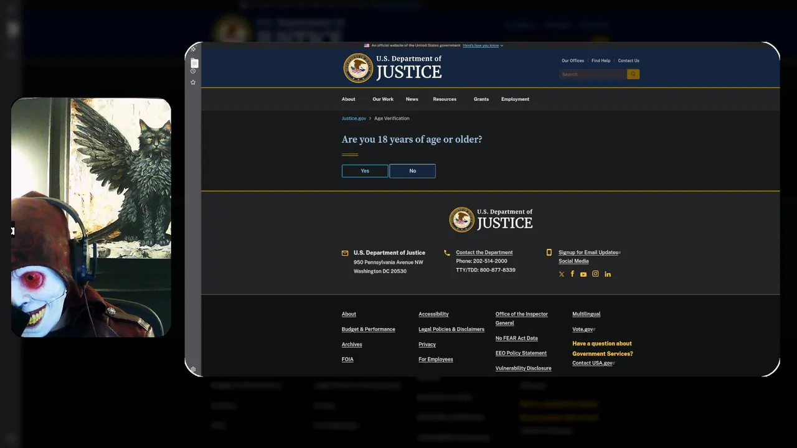Open Contact the Department link

click(x=484, y=253)
